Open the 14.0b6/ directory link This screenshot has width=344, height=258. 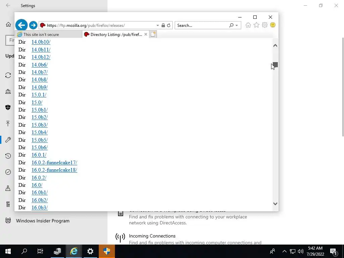pos(40,65)
